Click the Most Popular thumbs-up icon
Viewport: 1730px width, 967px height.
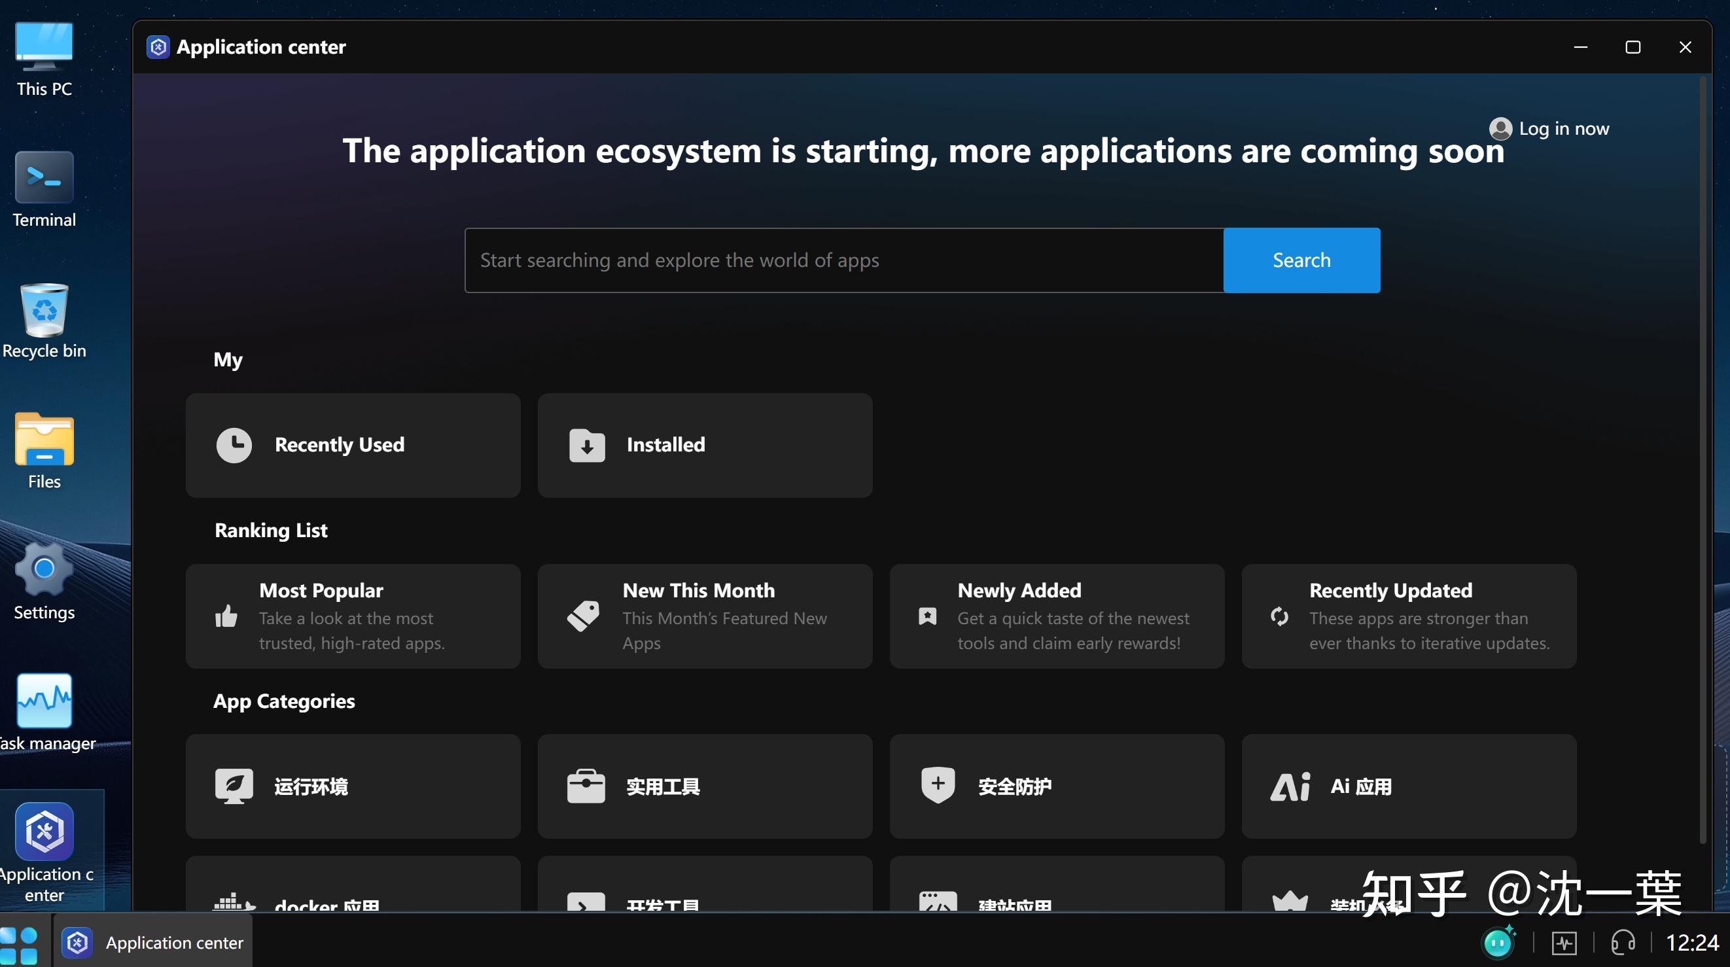226,616
